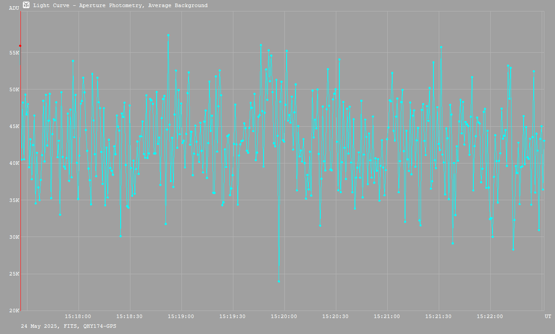Viewport: 555px width, 334px height.
Task: Click the chart title mentioning Aperture Photometry
Action: pyautogui.click(x=120, y=6)
